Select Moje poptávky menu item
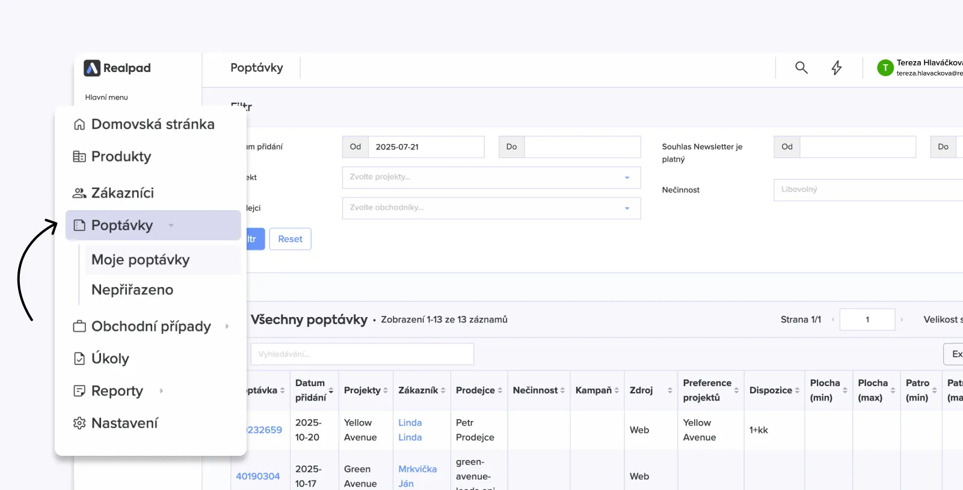963x490 pixels. pyautogui.click(x=141, y=260)
